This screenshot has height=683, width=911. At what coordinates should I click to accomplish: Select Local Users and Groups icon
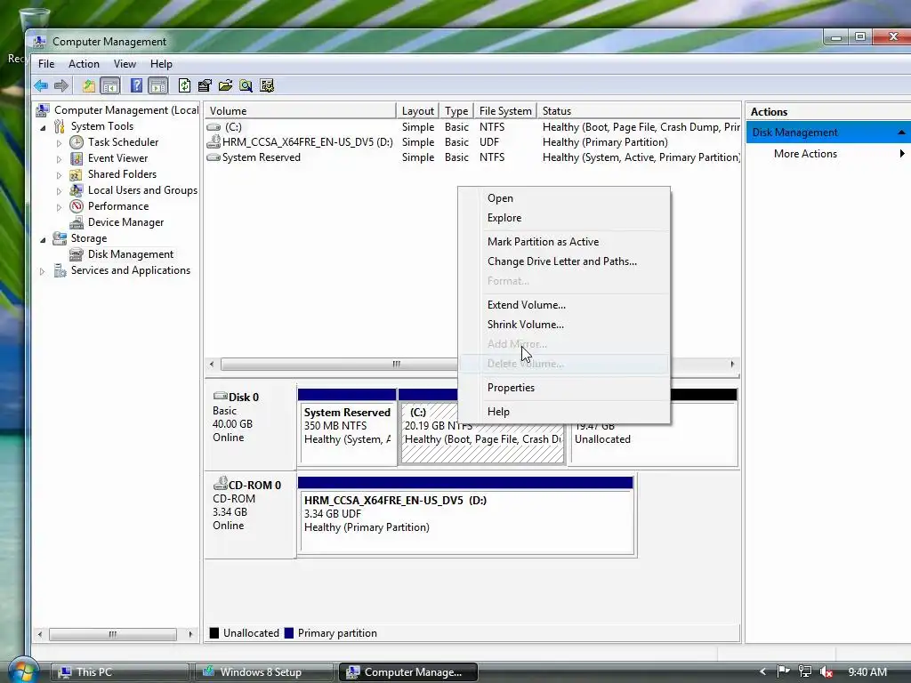[x=77, y=190]
